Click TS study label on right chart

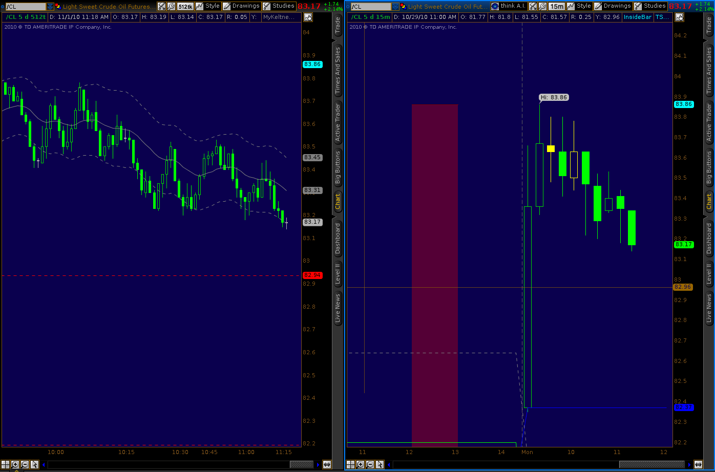(x=662, y=17)
